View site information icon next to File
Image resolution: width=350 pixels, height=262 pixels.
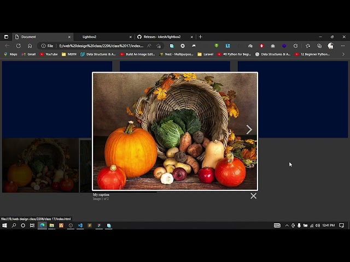click(x=44, y=46)
